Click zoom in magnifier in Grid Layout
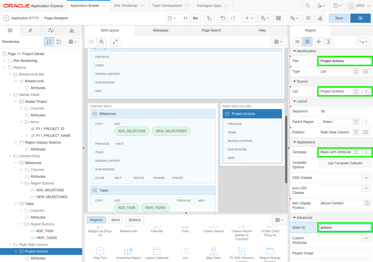373x262 pixels. pos(102,42)
